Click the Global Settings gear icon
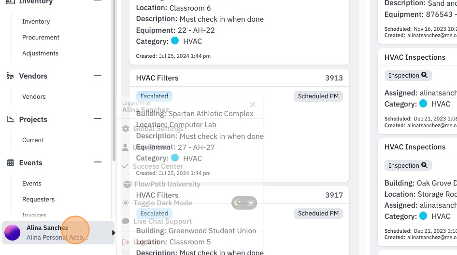 126,129
